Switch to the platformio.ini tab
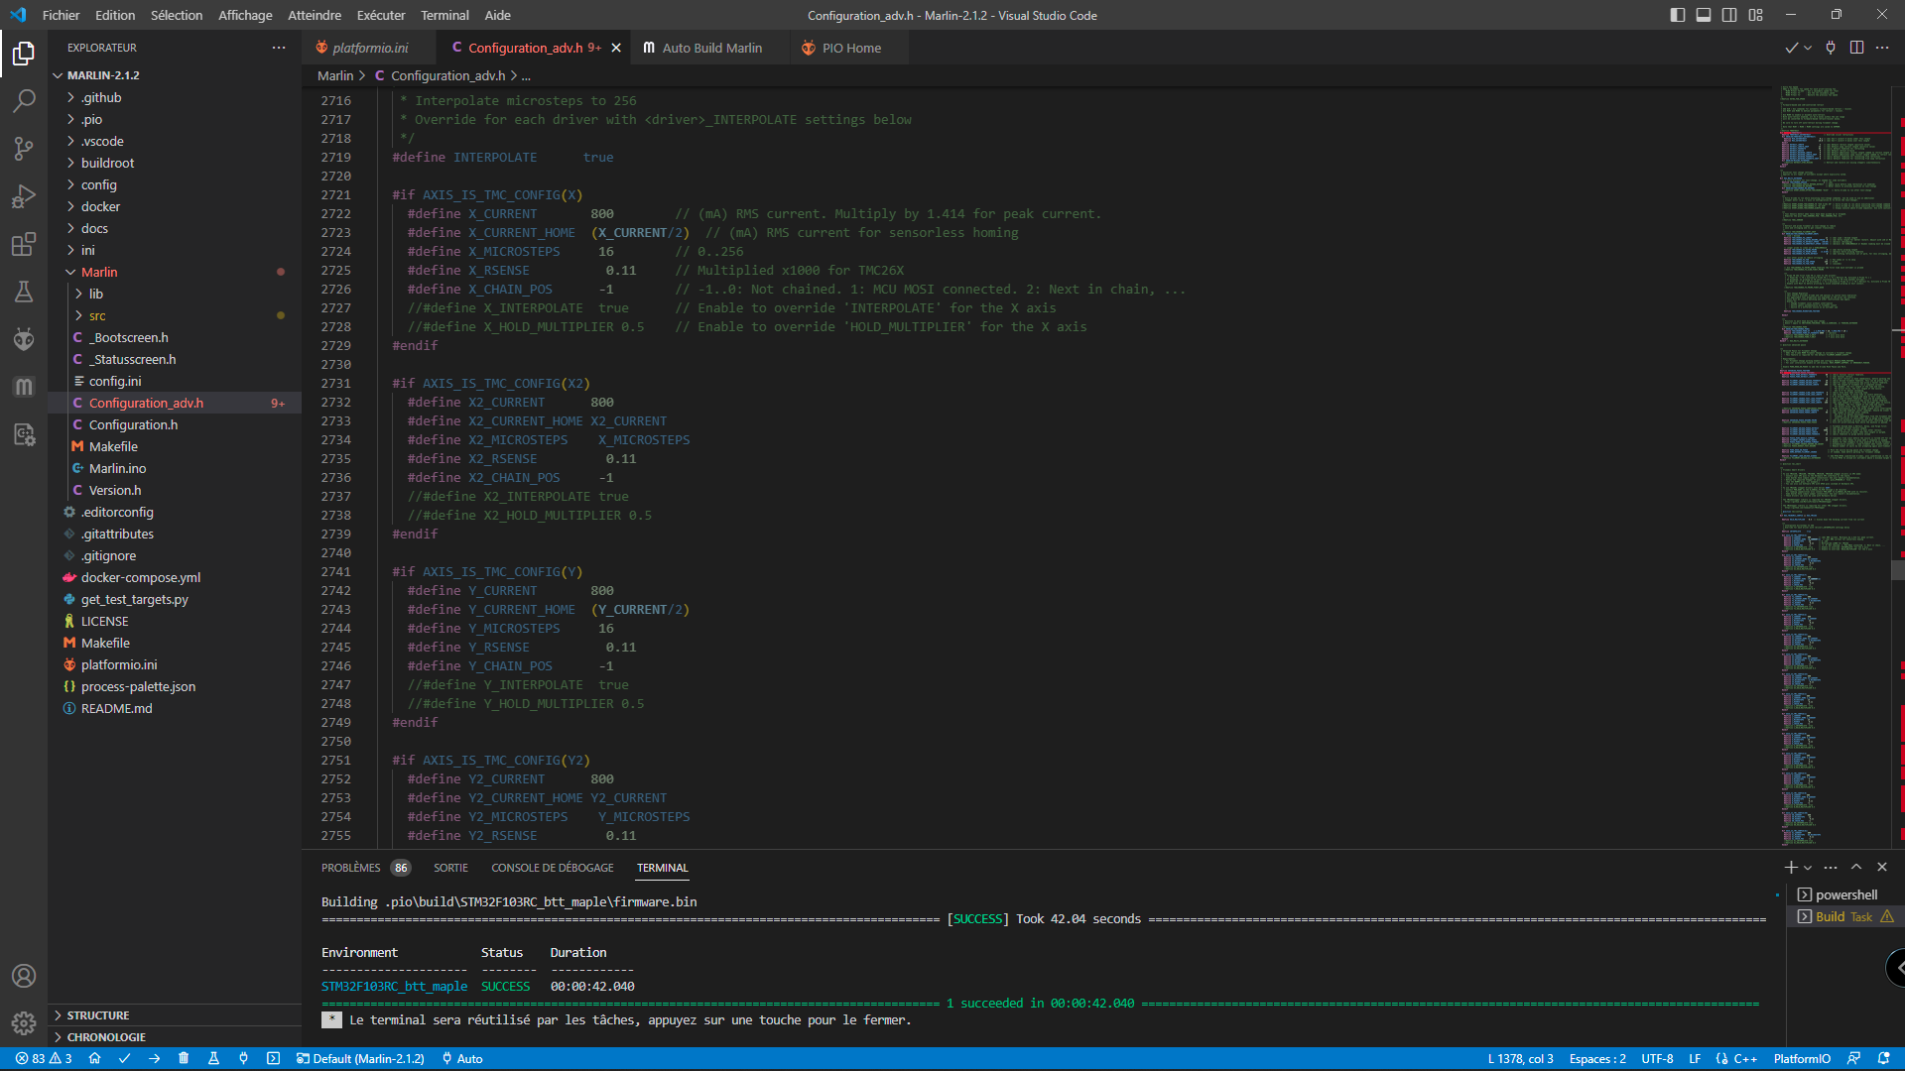Image resolution: width=1905 pixels, height=1071 pixels. click(x=369, y=48)
